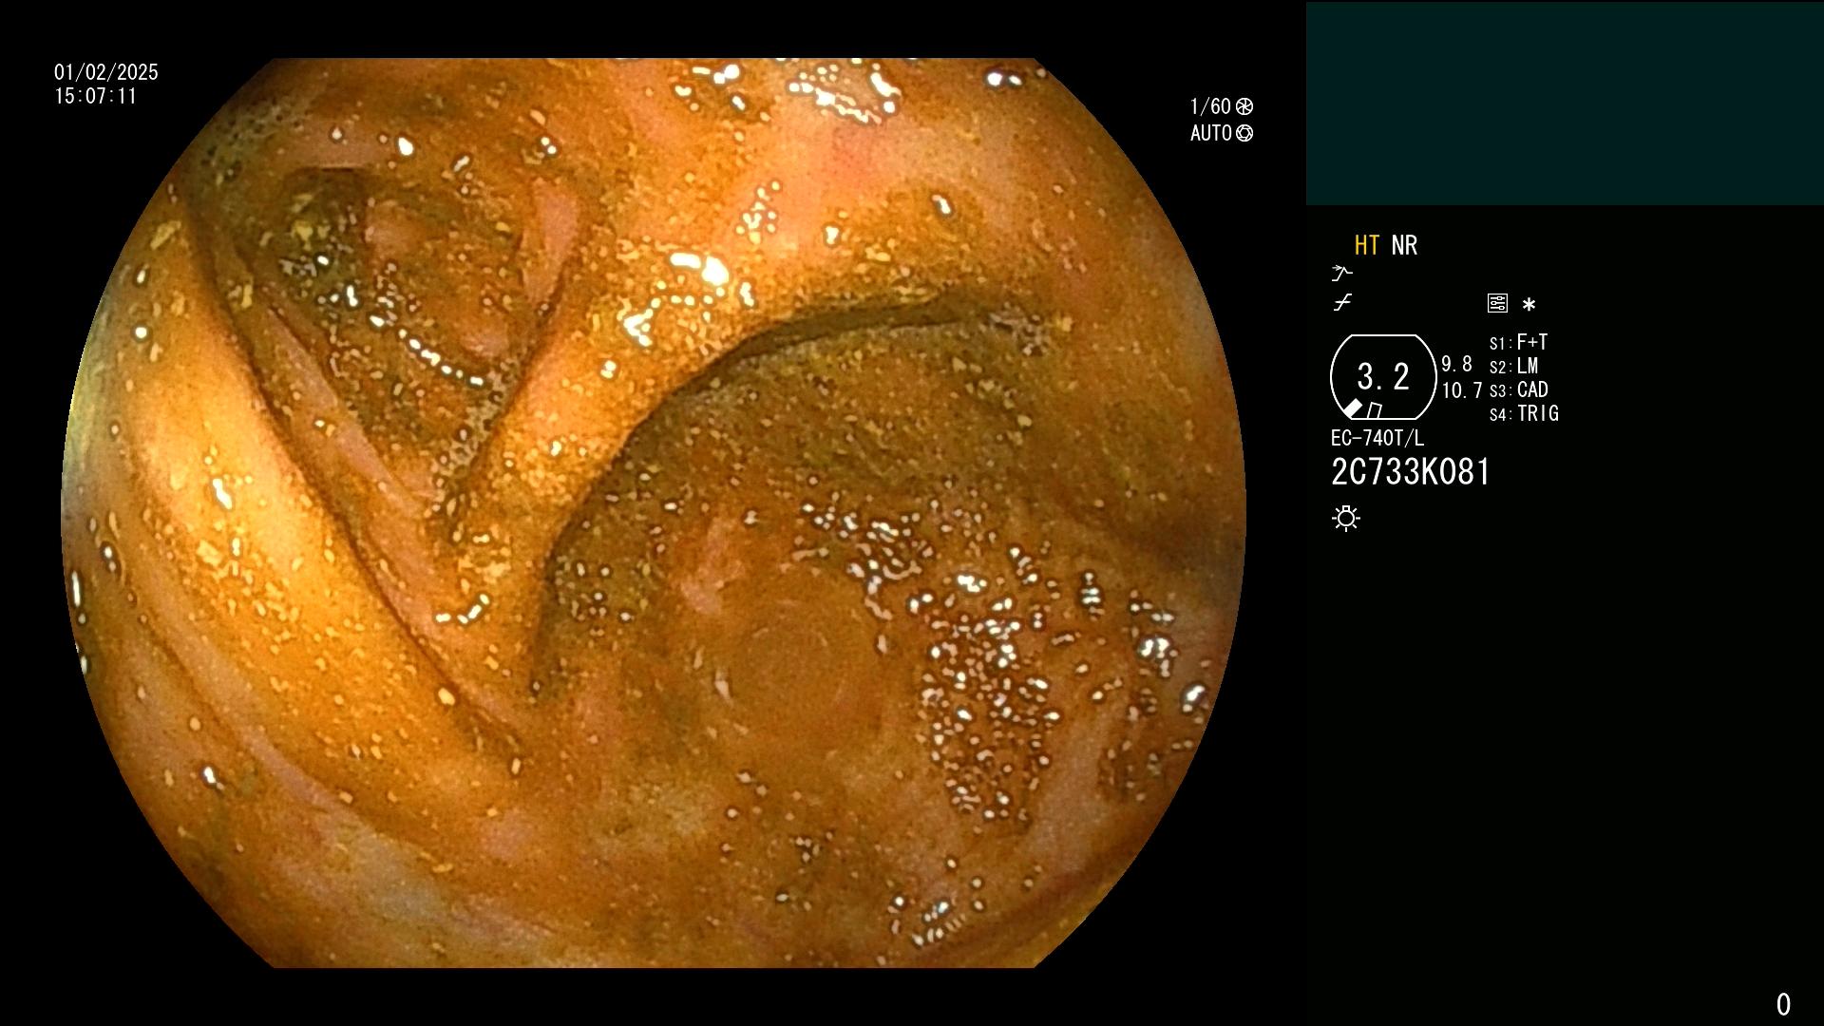1824x1026 pixels.
Task: Click the EC-740T/L scope model label
Action: (x=1377, y=439)
